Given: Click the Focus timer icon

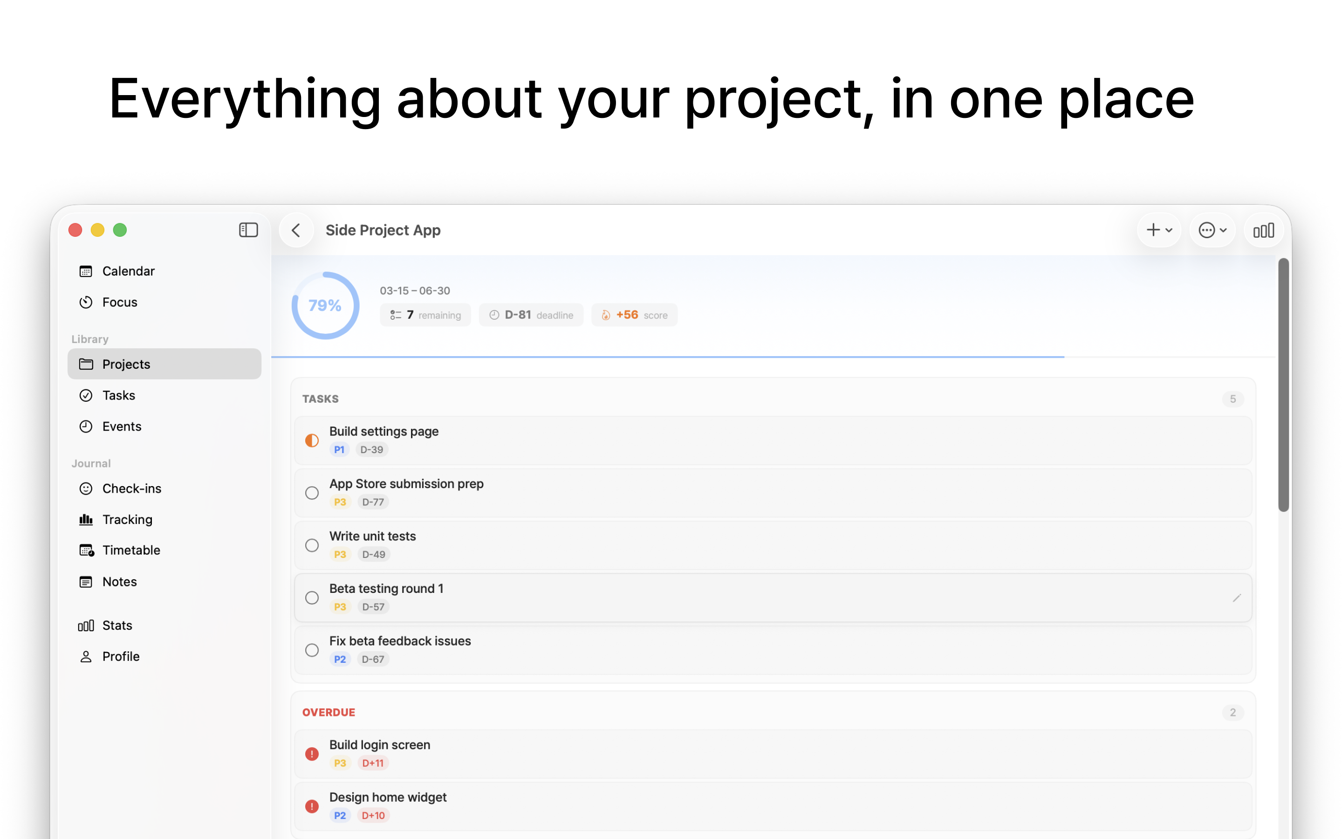Looking at the screenshot, I should click(x=85, y=303).
